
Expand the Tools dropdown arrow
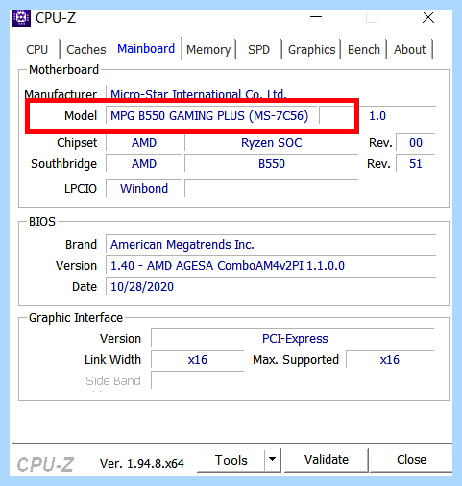273,460
